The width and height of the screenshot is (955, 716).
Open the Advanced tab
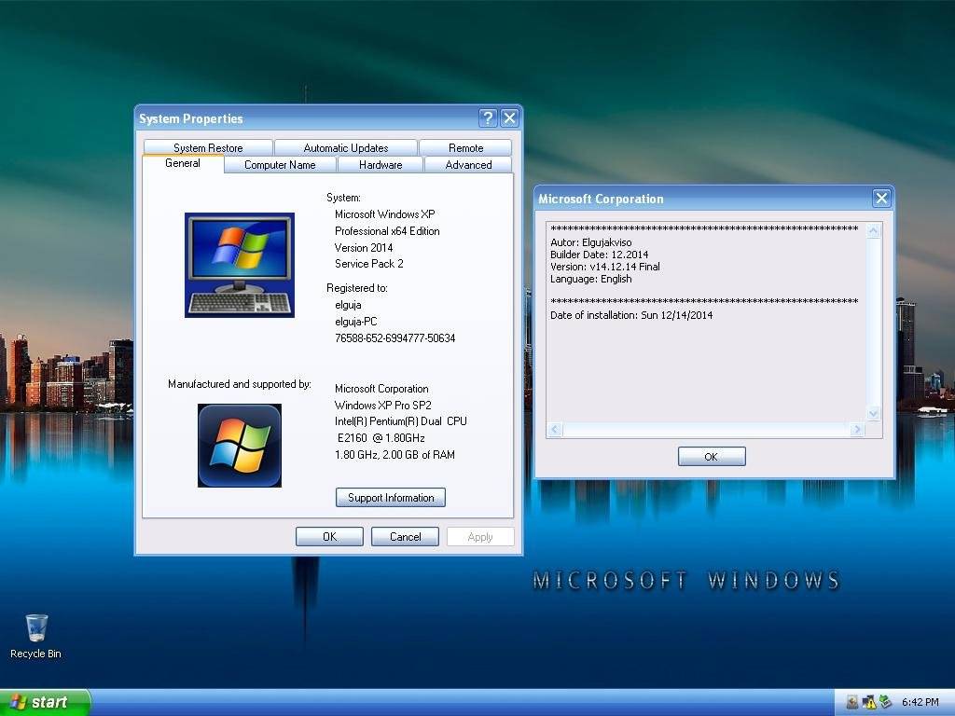pyautogui.click(x=468, y=165)
